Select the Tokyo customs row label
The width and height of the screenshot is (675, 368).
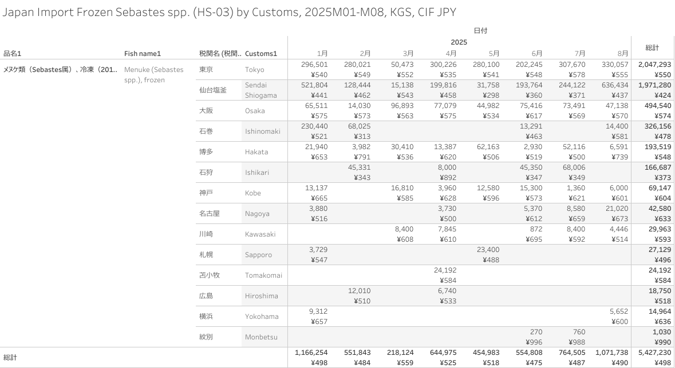tap(255, 70)
